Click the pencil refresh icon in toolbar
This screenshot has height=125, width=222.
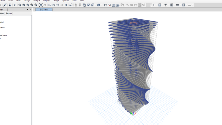point(5,5)
